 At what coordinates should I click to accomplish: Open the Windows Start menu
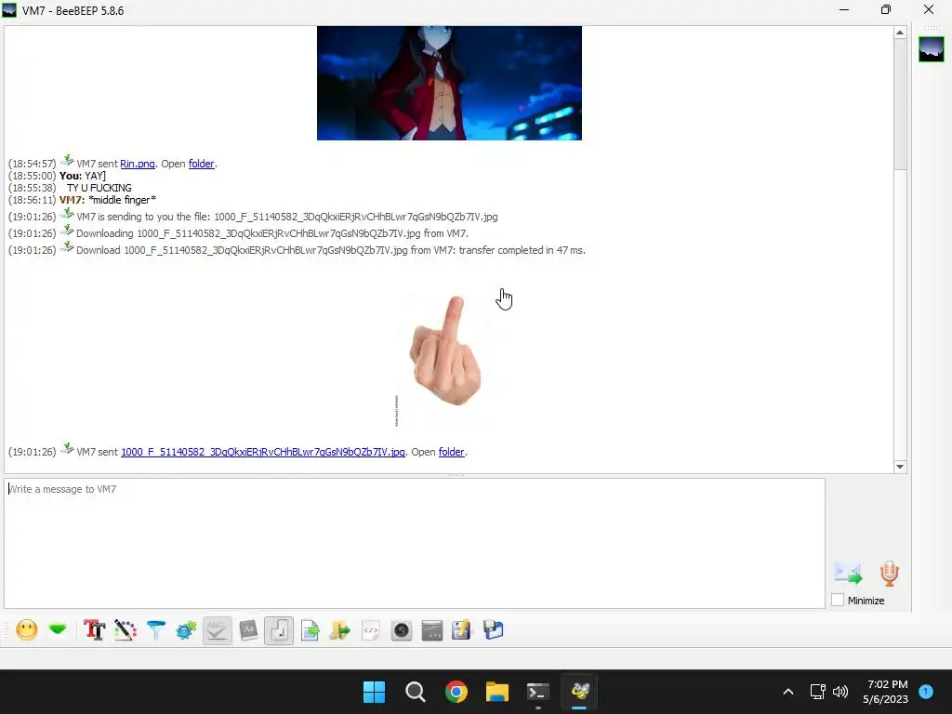pyautogui.click(x=374, y=692)
